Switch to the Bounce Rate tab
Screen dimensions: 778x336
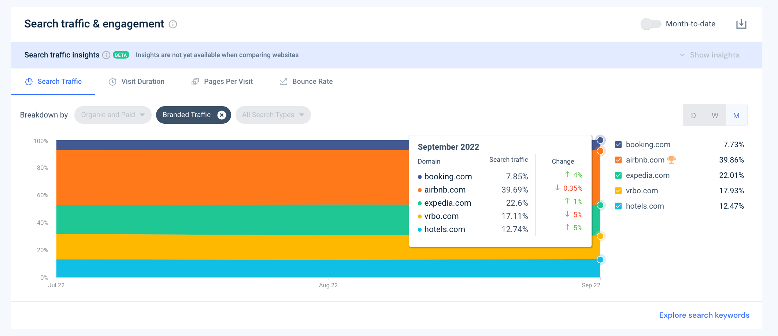(x=306, y=82)
